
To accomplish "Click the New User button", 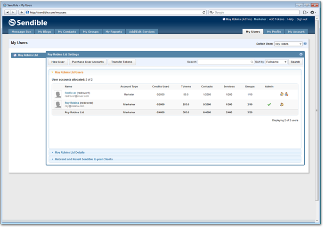I will pyautogui.click(x=58, y=62).
